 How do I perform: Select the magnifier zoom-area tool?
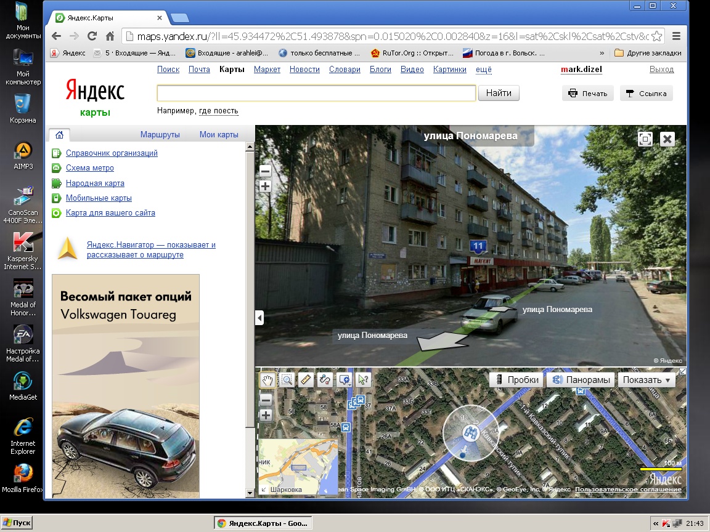coord(287,379)
